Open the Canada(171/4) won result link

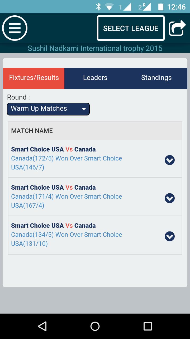click(66, 201)
